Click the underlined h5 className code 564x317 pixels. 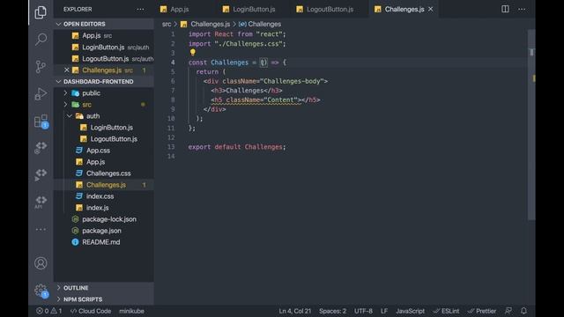coord(256,100)
